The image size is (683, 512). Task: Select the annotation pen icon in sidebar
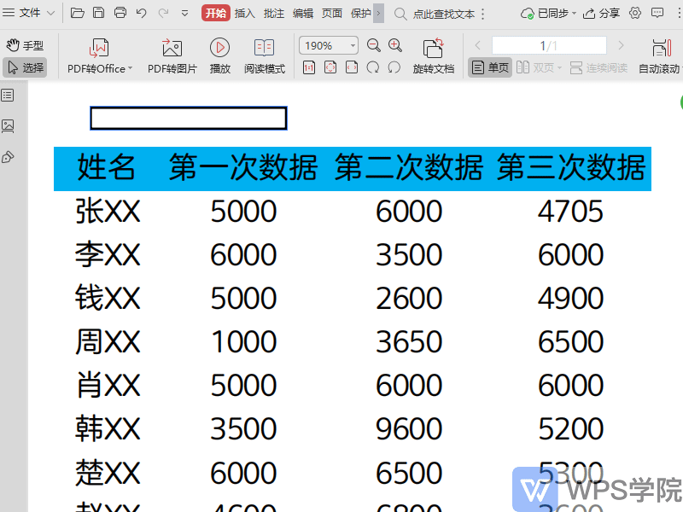[x=10, y=156]
